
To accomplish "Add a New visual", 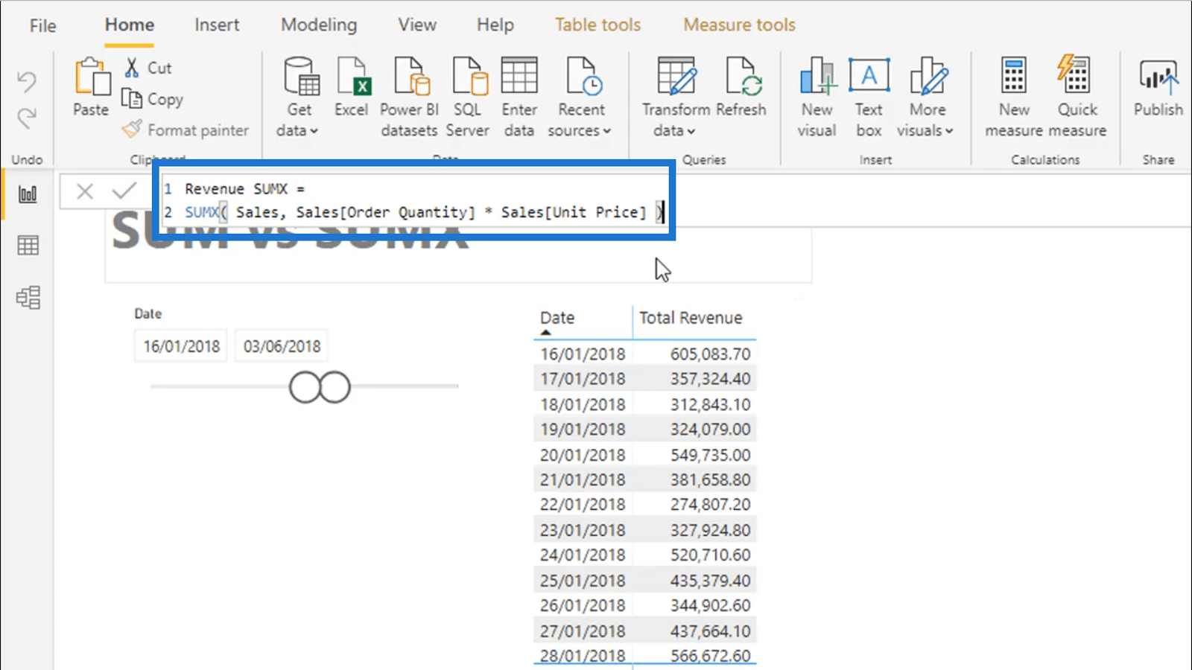I will pos(817,98).
